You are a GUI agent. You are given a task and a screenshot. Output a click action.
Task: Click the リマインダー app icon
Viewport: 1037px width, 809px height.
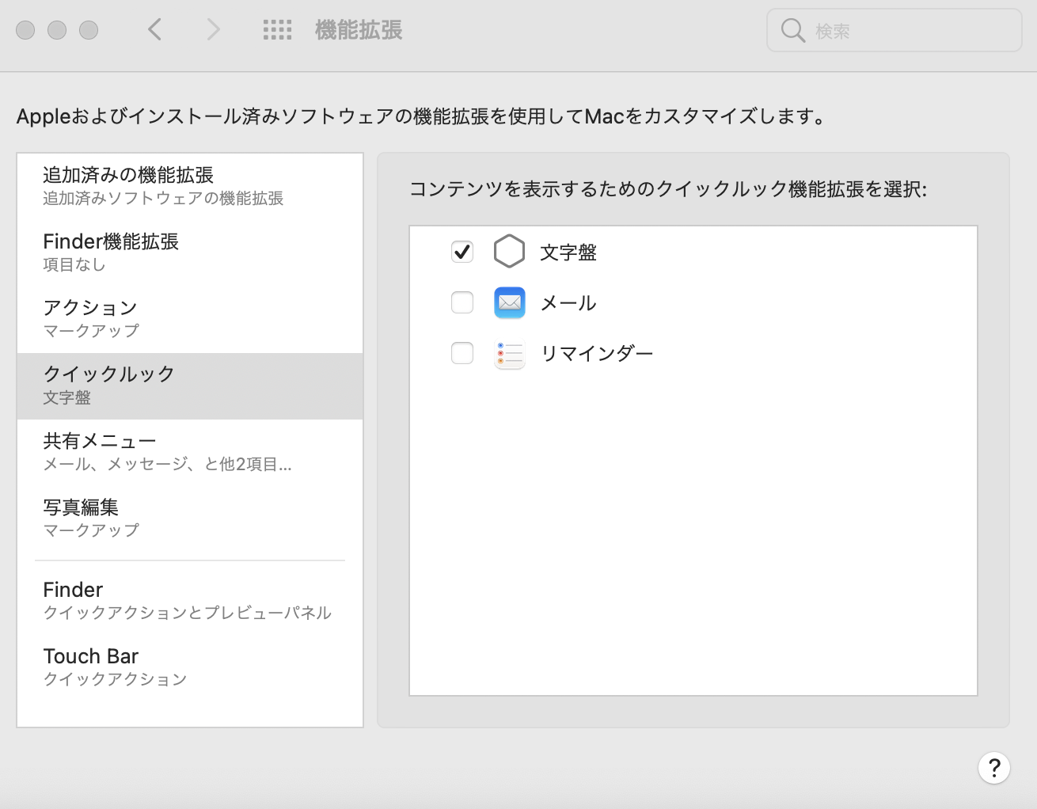click(x=509, y=353)
